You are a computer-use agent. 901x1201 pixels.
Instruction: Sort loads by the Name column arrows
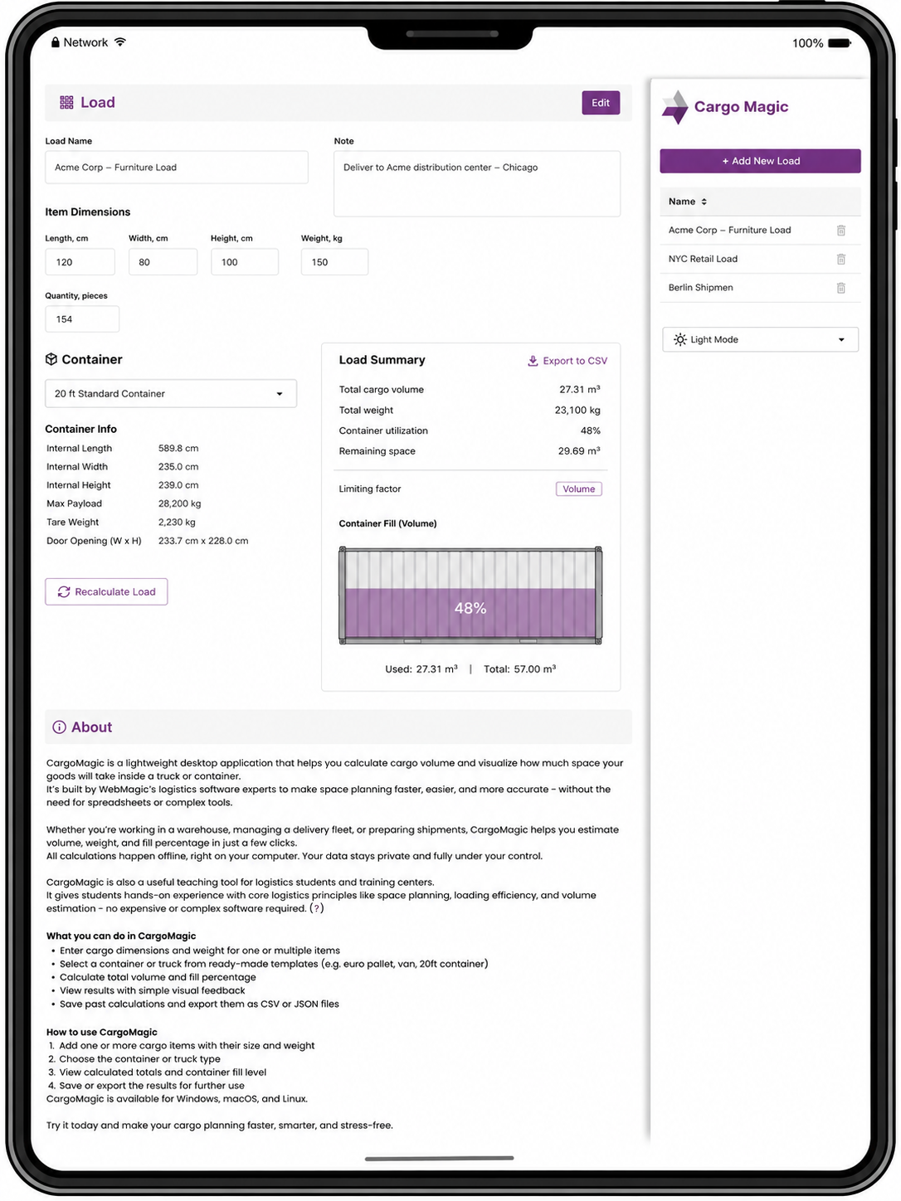pos(704,202)
